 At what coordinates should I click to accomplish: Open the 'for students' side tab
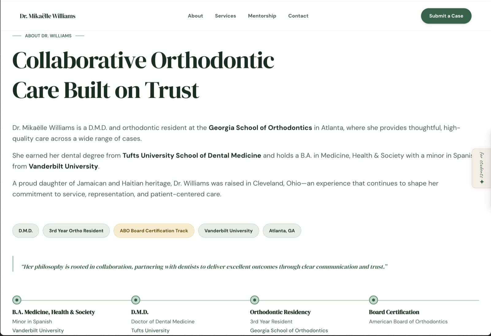click(481, 168)
